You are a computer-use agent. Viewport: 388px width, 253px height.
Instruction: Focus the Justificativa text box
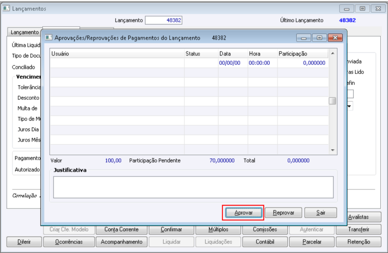tap(193, 187)
